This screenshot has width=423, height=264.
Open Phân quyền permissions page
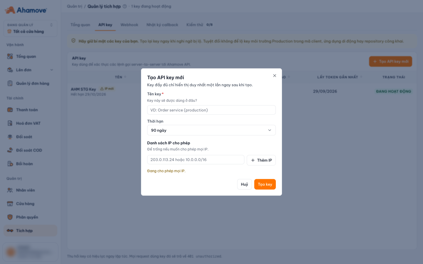tap(30, 217)
